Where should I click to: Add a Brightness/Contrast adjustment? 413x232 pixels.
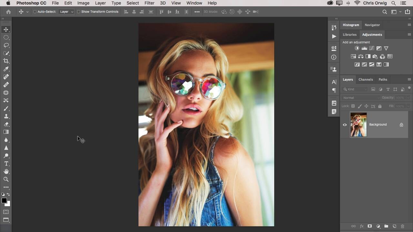click(357, 48)
